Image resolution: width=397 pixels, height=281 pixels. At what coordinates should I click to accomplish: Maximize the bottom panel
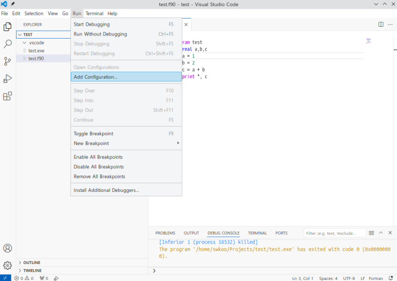tap(381, 233)
